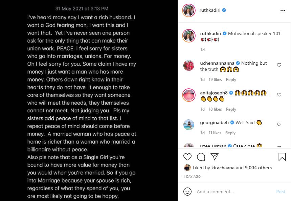Image resolution: width=291 pixels, height=201 pixels.
Task: View 19 likes on uchennannanna's comment
Action: [x=215, y=80]
